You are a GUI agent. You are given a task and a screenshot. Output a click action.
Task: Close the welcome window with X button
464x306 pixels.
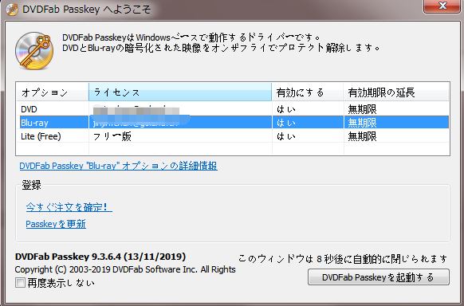click(442, 6)
